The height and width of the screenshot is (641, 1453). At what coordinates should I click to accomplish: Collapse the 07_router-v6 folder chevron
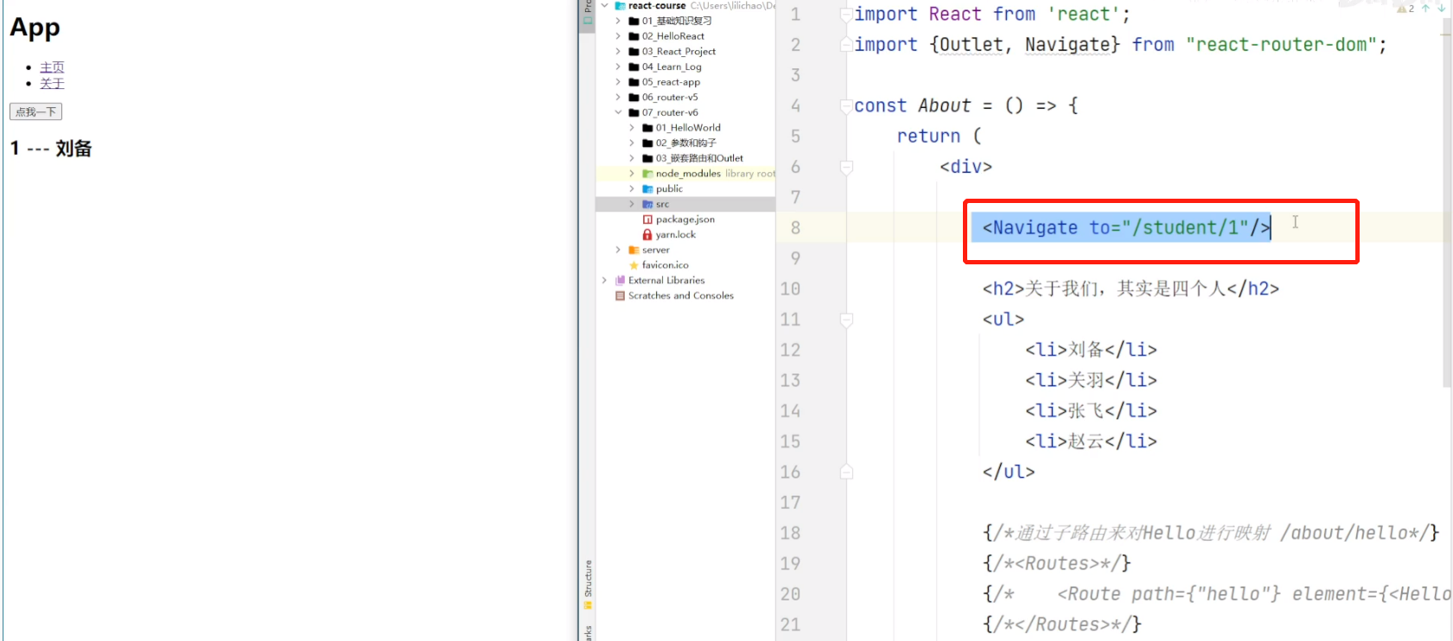coord(618,112)
